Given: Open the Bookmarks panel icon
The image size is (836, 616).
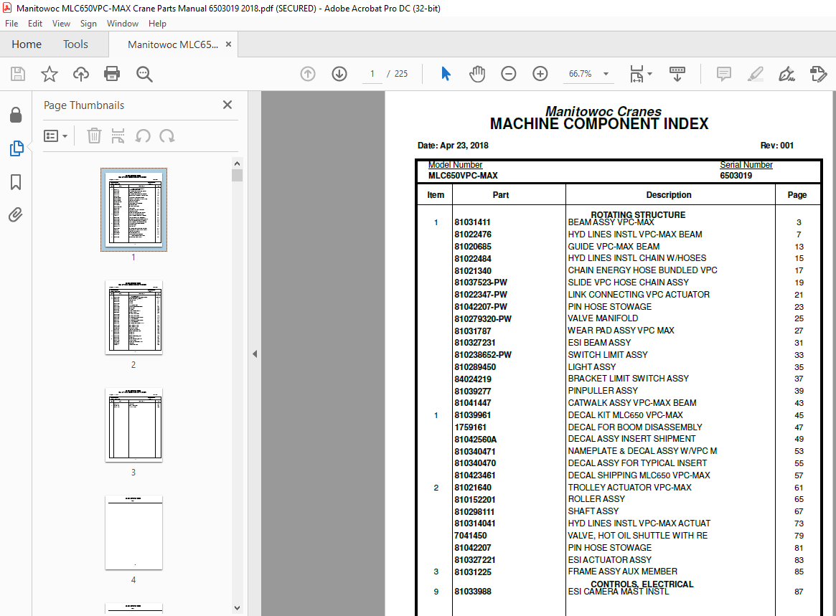Looking at the screenshot, I should 16,182.
